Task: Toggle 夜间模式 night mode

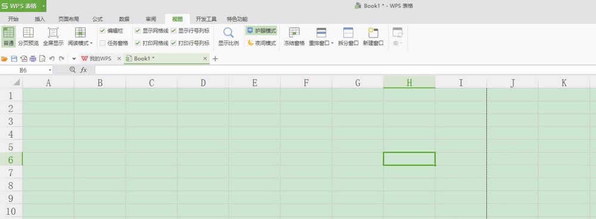Action: [261, 43]
